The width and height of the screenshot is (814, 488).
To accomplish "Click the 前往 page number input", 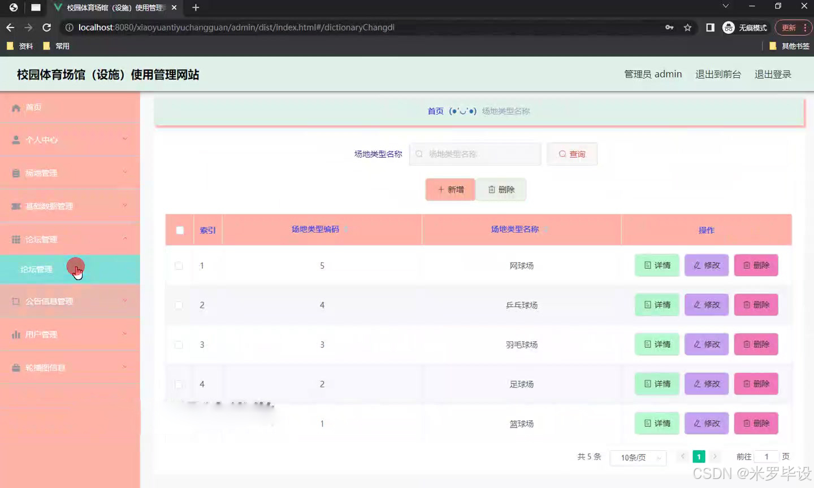I will 767,457.
